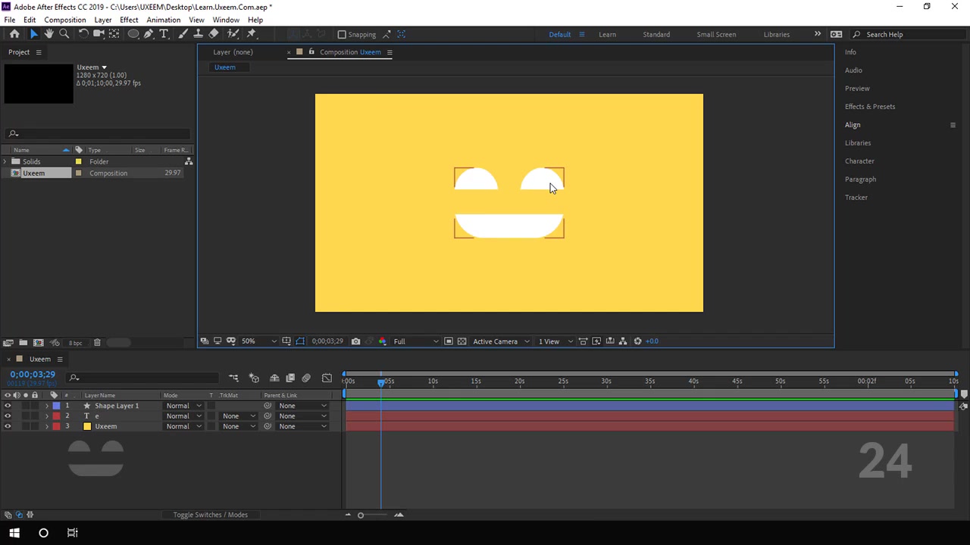Image resolution: width=970 pixels, height=545 pixels.
Task: Click the red label color of layer e
Action: [56, 416]
